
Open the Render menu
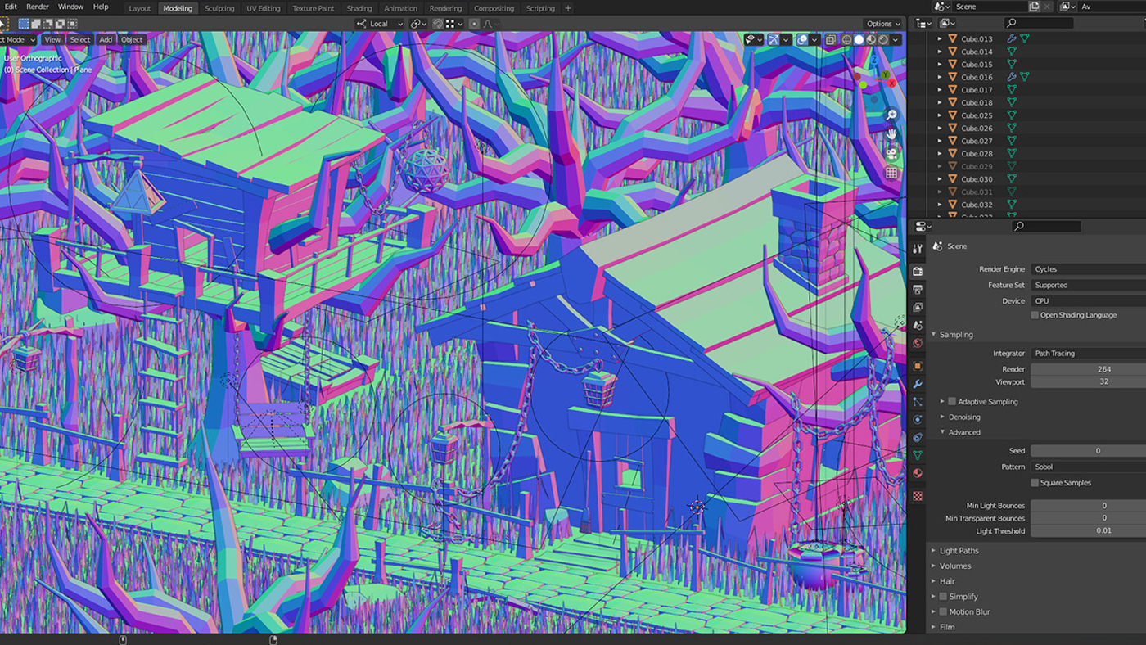37,7
